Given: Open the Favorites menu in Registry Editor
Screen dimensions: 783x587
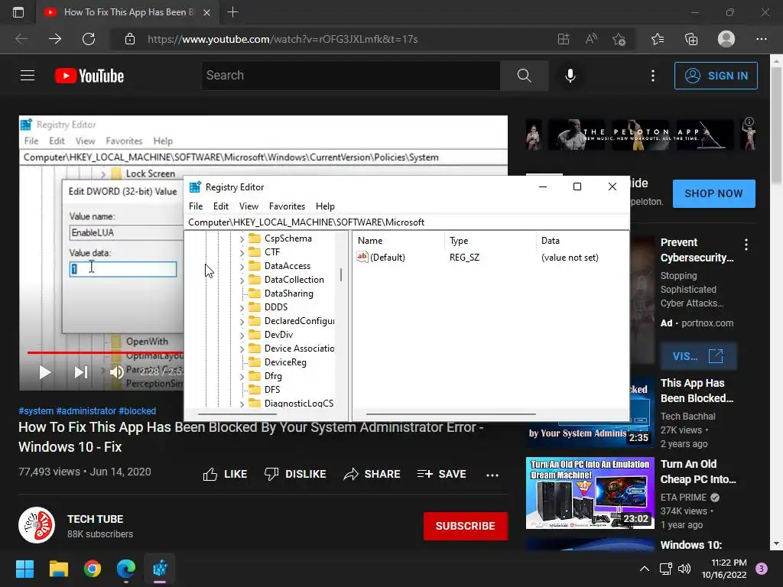Looking at the screenshot, I should tap(287, 206).
